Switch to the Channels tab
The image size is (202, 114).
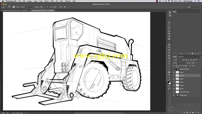click(x=181, y=57)
